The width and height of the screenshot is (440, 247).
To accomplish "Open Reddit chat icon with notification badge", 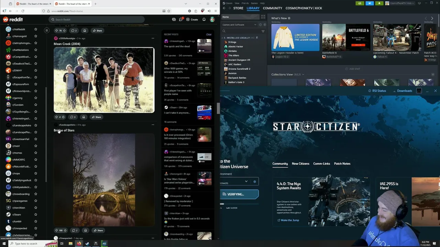I will [x=181, y=20].
